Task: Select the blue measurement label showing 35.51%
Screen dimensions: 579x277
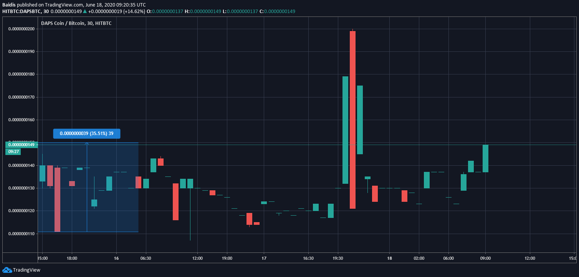Action: [87, 134]
